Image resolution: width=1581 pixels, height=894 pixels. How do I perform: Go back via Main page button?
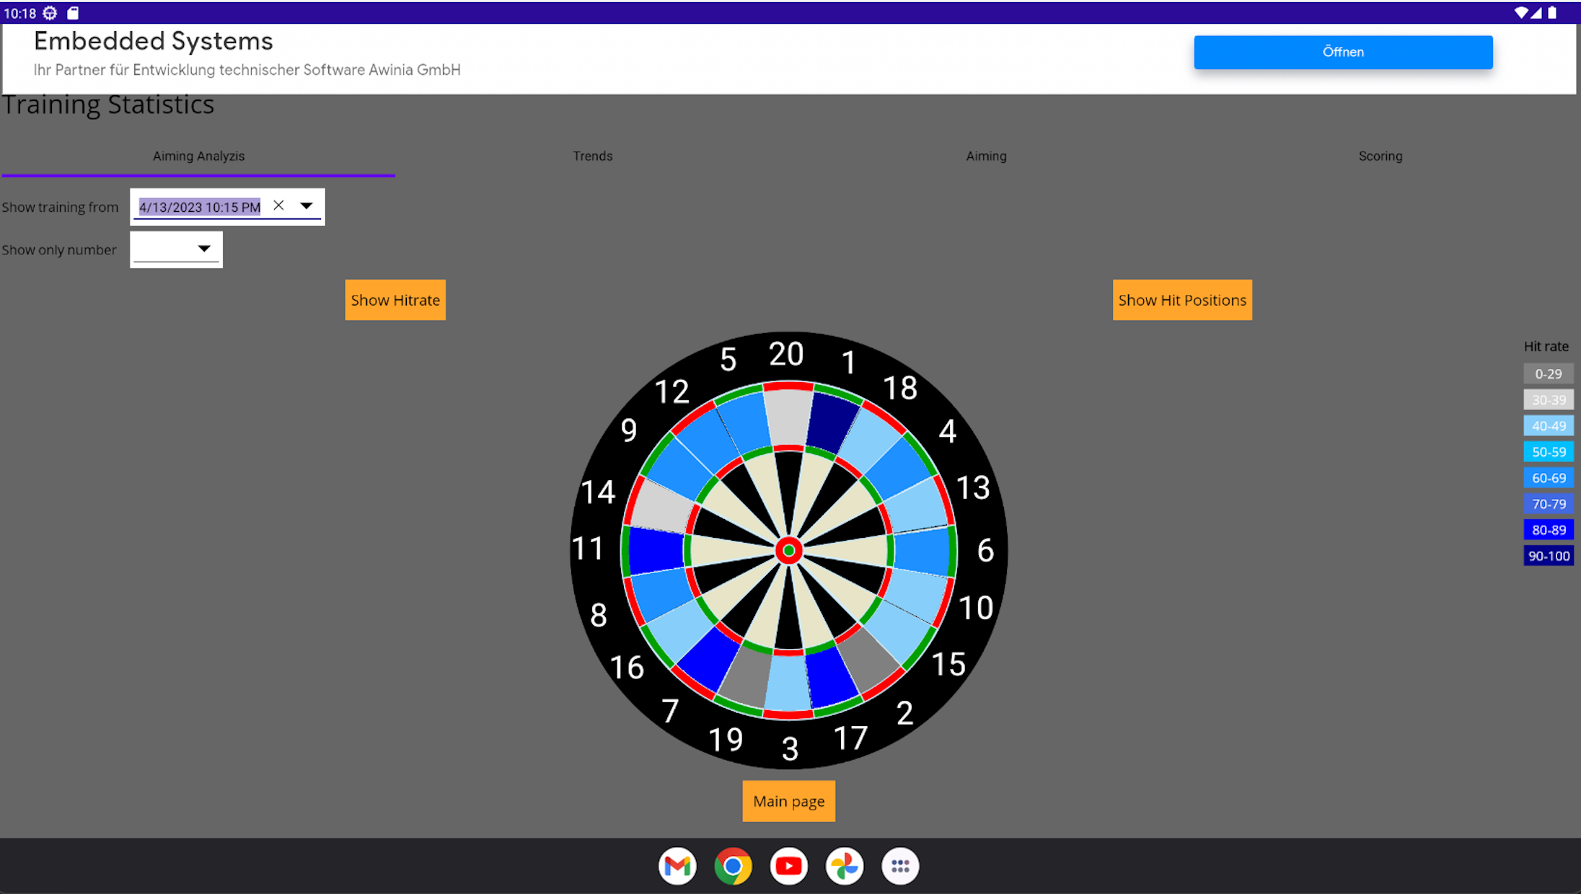click(788, 801)
